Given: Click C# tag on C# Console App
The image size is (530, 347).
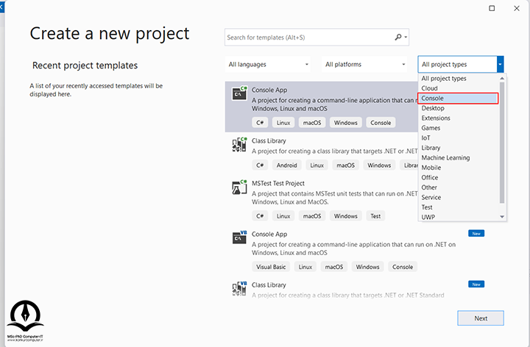Looking at the screenshot, I should 260,123.
